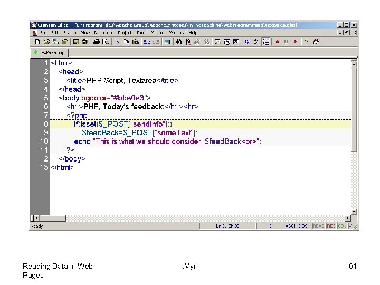This screenshot has width=380, height=285.
Task: Click line number 8 in the gutter
Action: click(46, 124)
